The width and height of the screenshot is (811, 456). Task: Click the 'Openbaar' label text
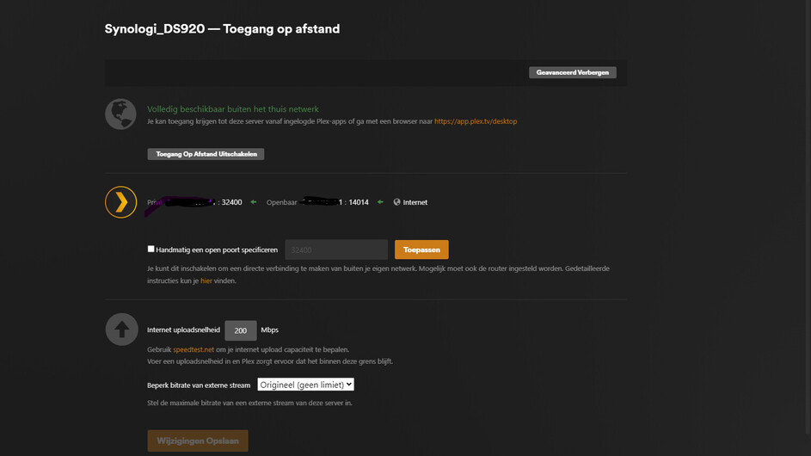coord(281,202)
